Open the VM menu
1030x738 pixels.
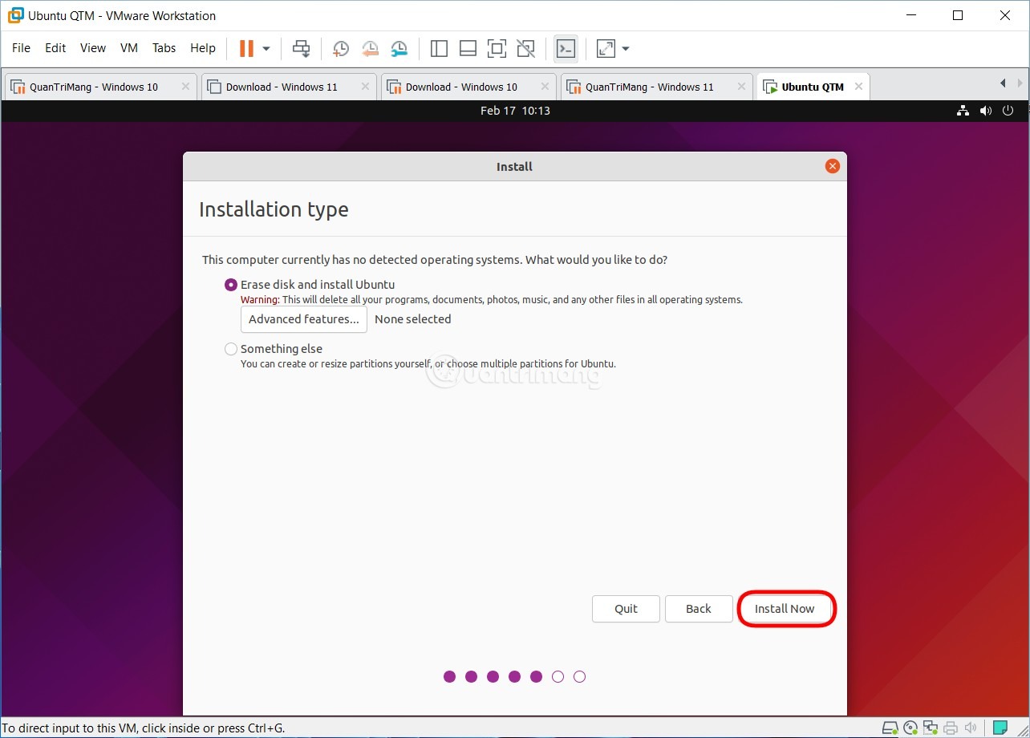[x=129, y=48]
